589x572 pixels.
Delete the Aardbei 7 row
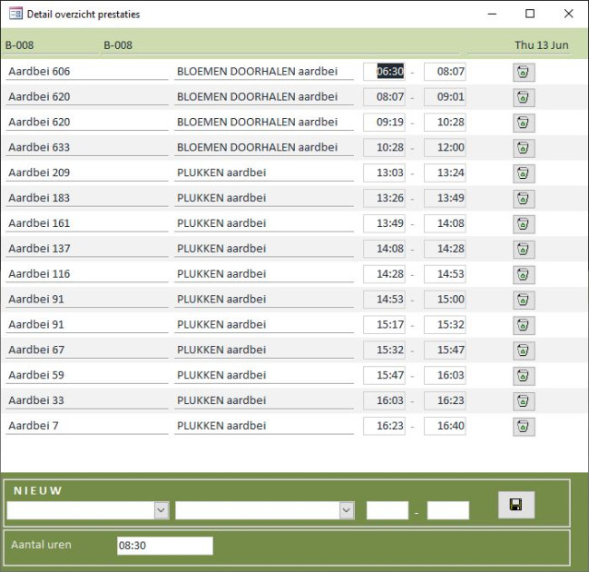point(524,426)
